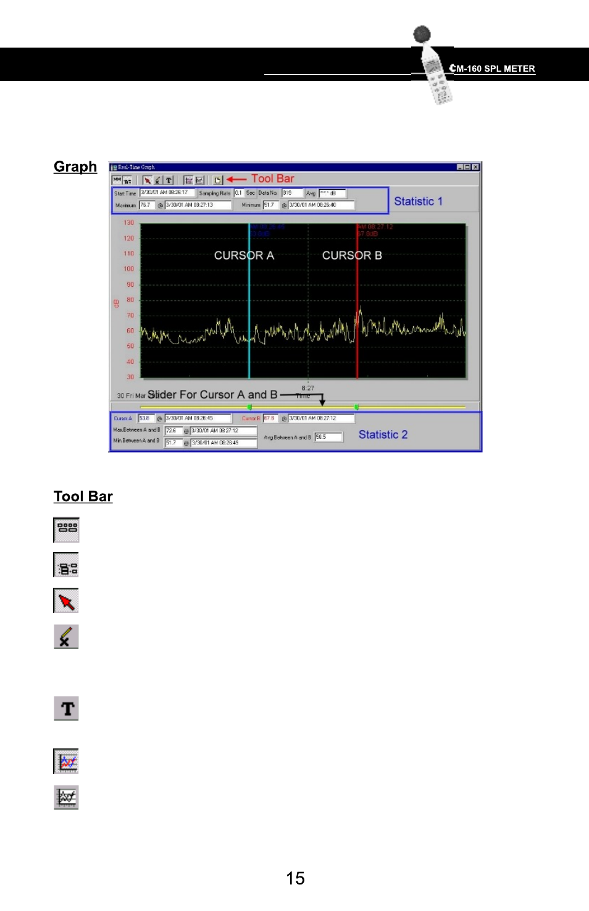Click the Min Between A and B value field
589x911 pixels.
173,443
